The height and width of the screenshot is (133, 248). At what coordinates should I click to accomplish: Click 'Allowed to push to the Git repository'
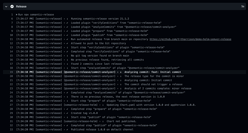[98, 43]
